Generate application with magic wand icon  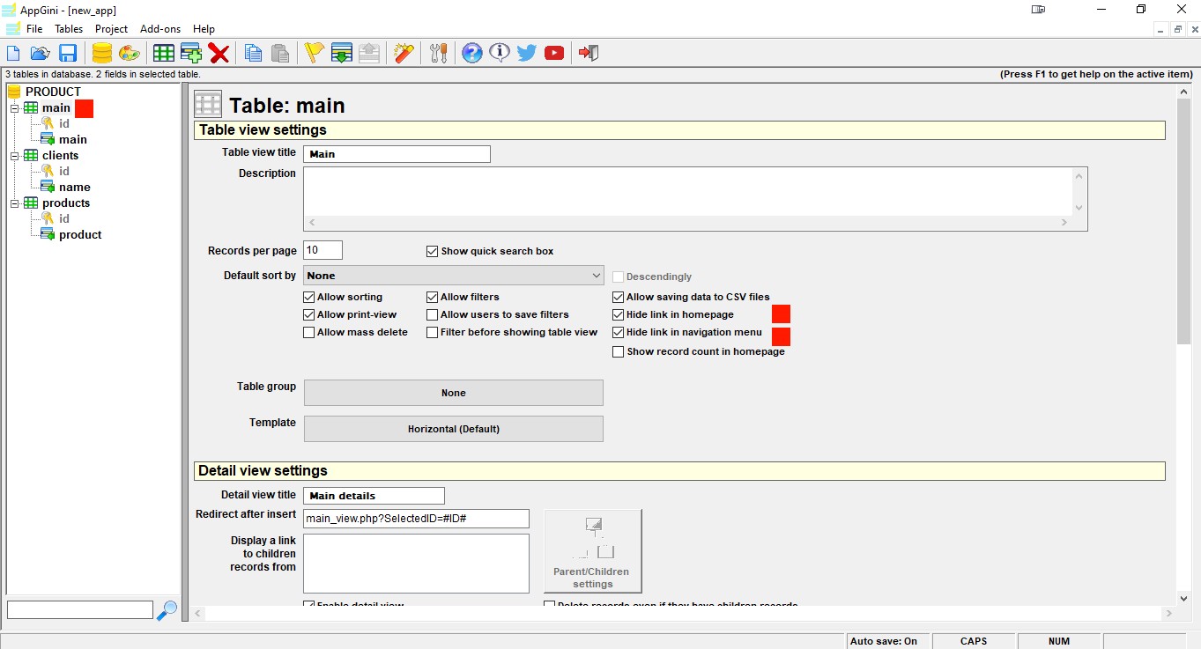coord(404,54)
